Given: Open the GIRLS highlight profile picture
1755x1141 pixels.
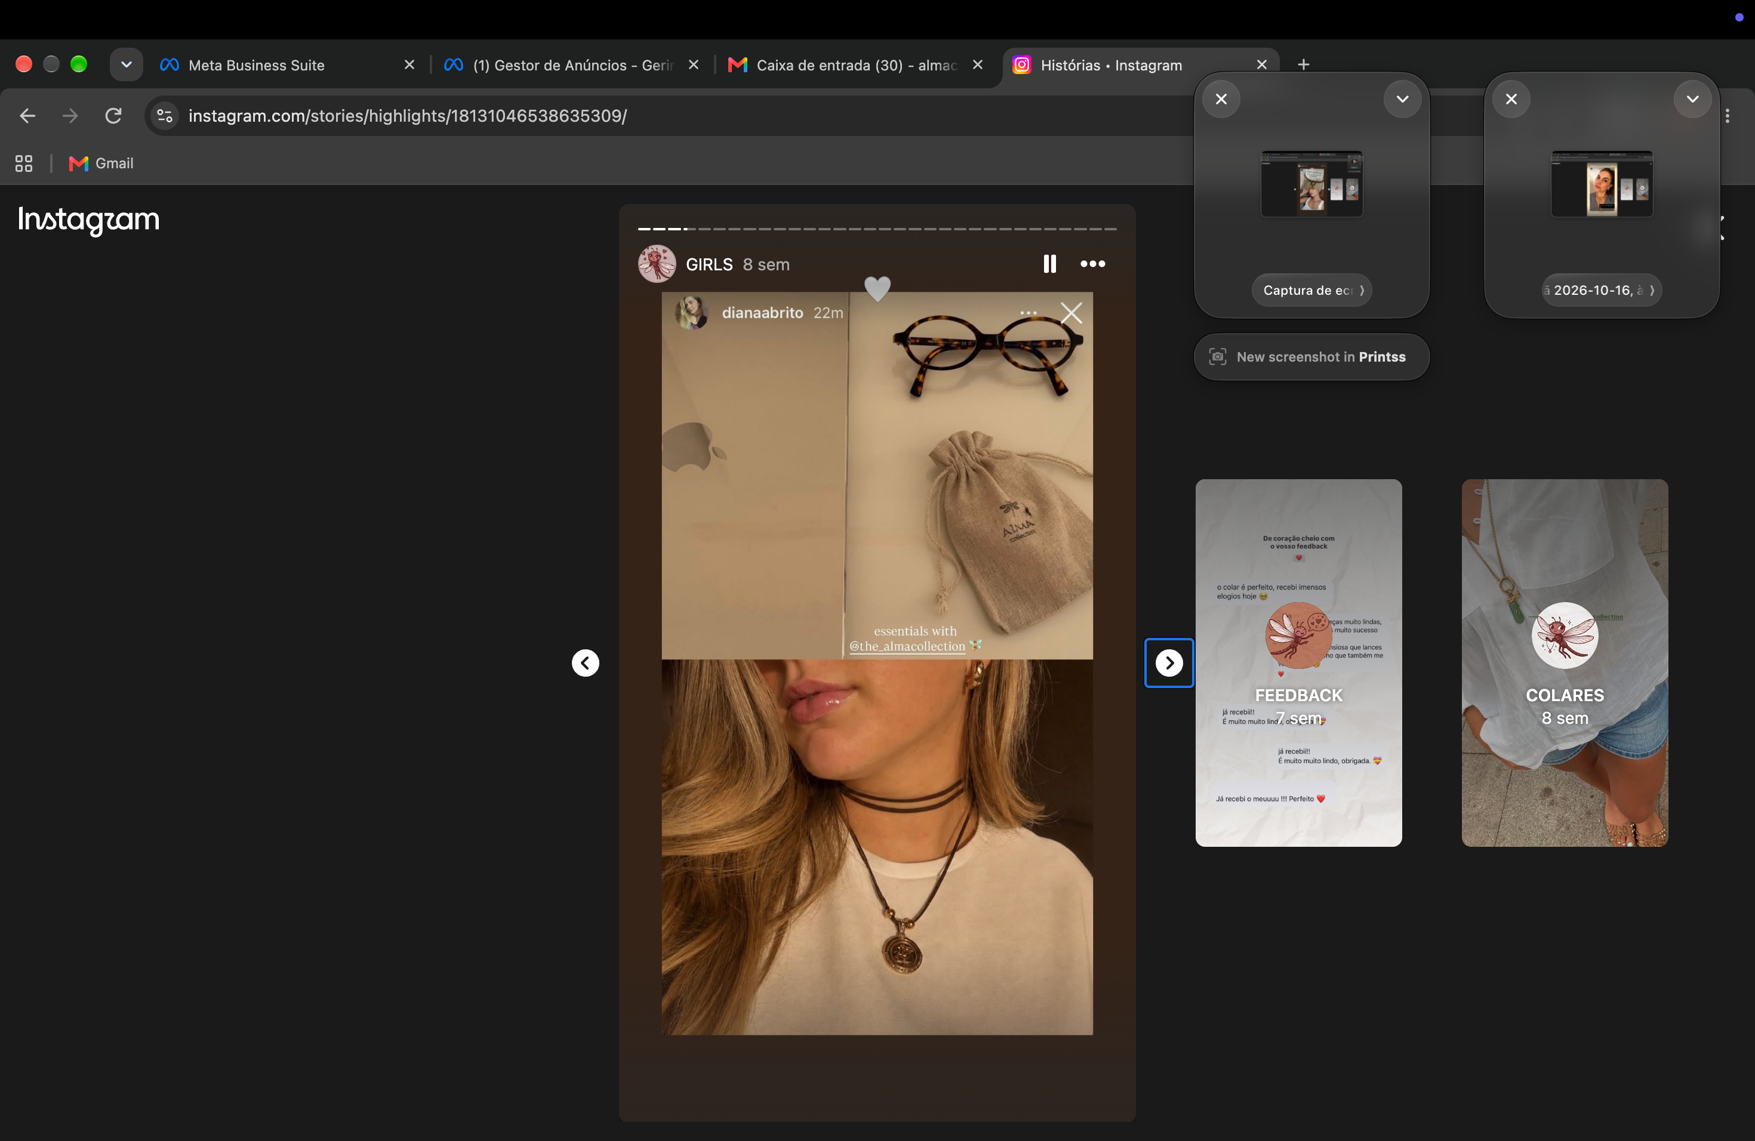Looking at the screenshot, I should pos(657,264).
